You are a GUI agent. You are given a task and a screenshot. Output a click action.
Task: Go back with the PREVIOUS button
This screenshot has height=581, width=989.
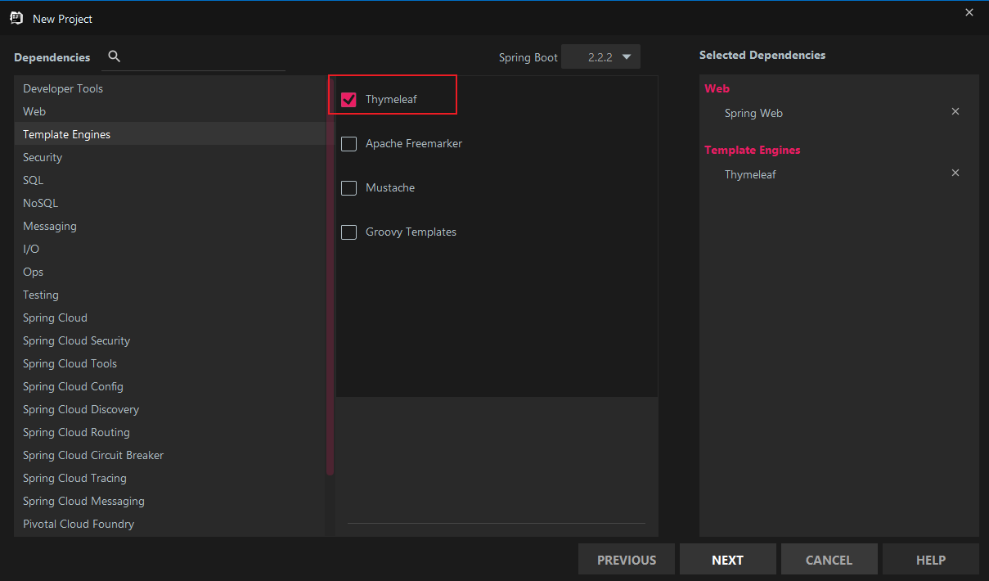pos(627,560)
